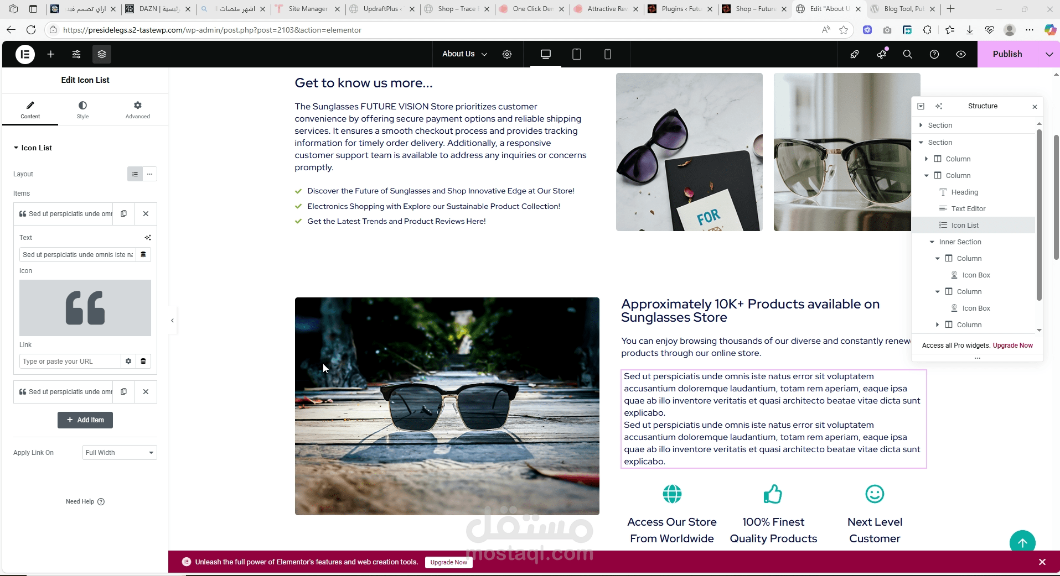Remove the first icon list item
Viewport: 1060px width, 576px height.
(146, 214)
